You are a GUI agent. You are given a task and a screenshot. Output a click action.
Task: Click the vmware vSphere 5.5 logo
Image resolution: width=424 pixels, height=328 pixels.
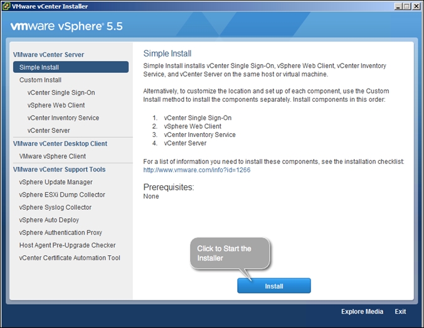coord(66,26)
